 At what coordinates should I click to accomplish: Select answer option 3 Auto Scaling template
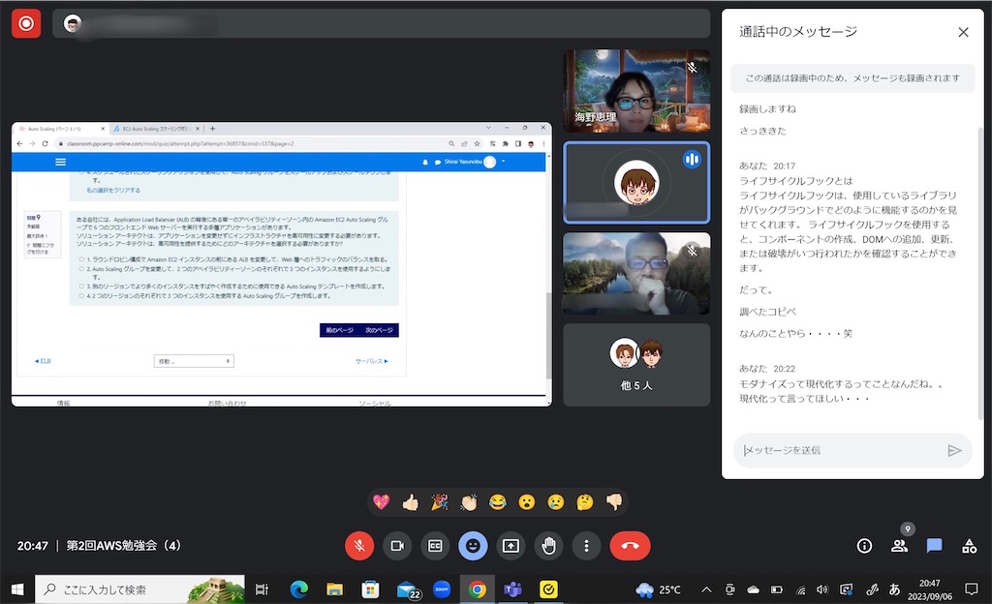coord(81,287)
